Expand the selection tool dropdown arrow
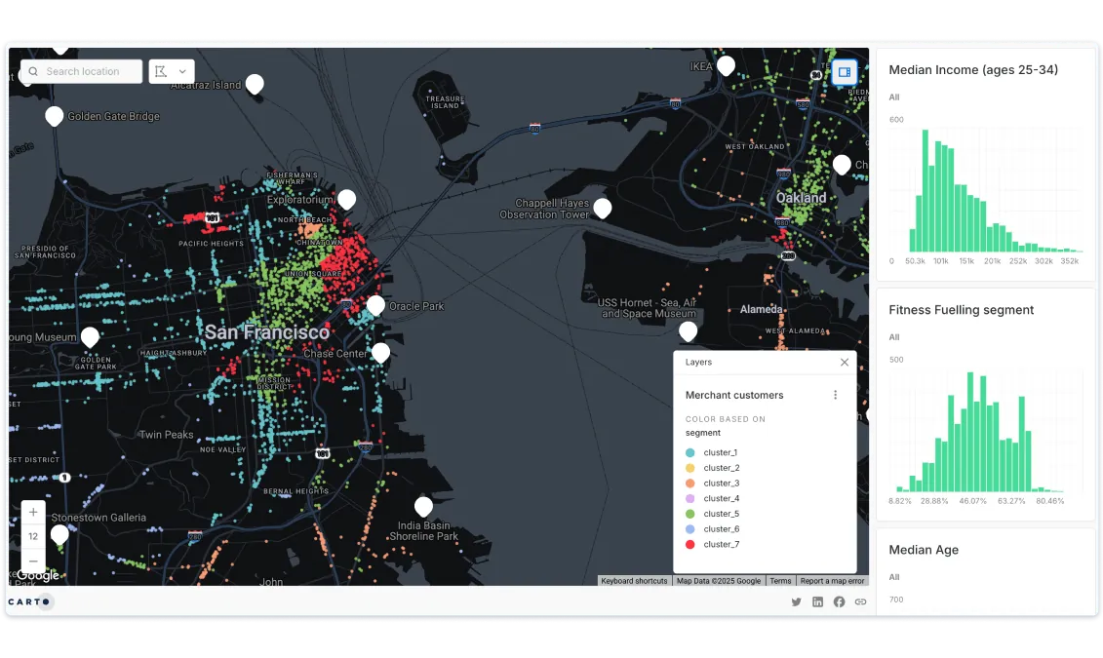 click(x=184, y=70)
